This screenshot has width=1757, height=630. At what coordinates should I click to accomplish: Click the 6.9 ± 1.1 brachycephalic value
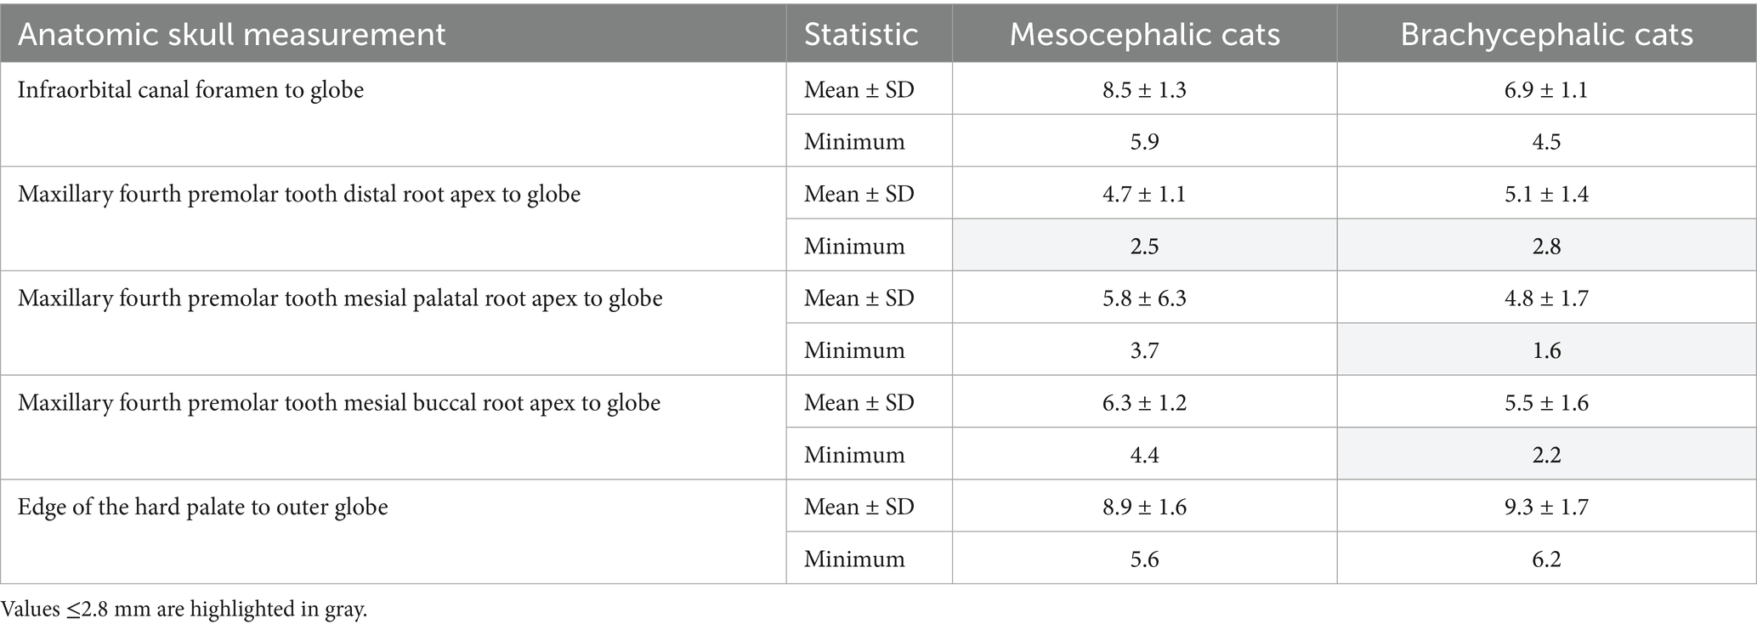[x=1546, y=89]
